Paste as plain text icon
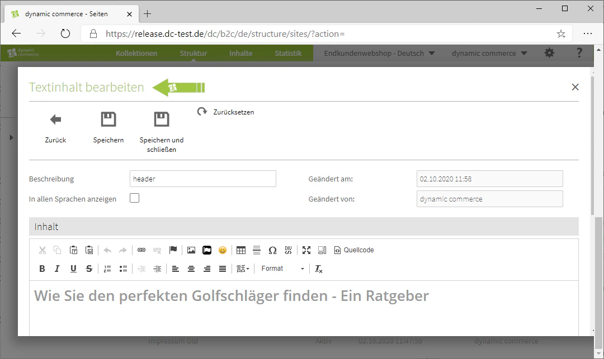The height and width of the screenshot is (359, 604). (74, 250)
